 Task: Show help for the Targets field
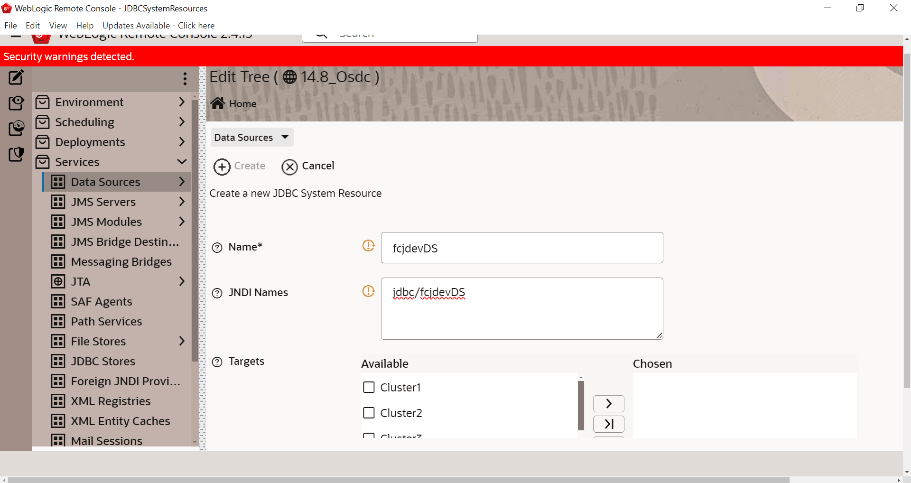pos(217,362)
